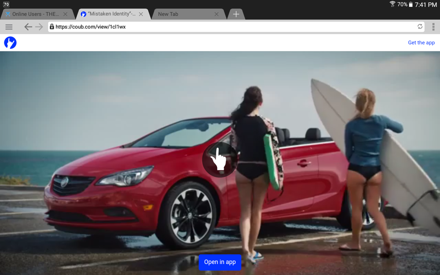Screen dimensions: 440x275
Task: Focus the URL address bar
Action: (236, 27)
